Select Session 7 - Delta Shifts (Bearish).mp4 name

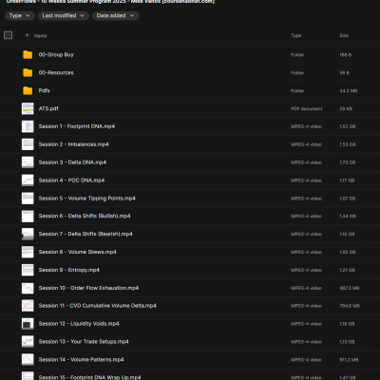coord(85,234)
